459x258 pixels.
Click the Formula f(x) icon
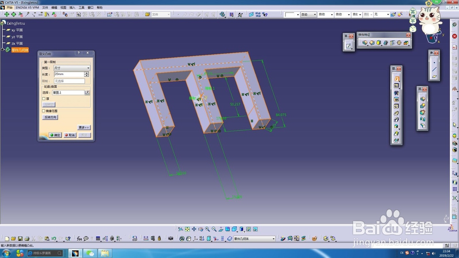(79, 239)
